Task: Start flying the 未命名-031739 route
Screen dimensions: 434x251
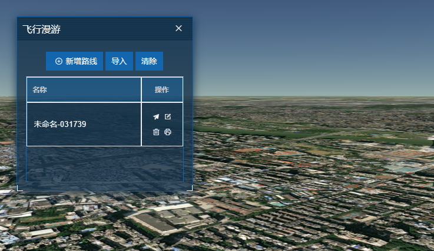Action: (x=156, y=117)
